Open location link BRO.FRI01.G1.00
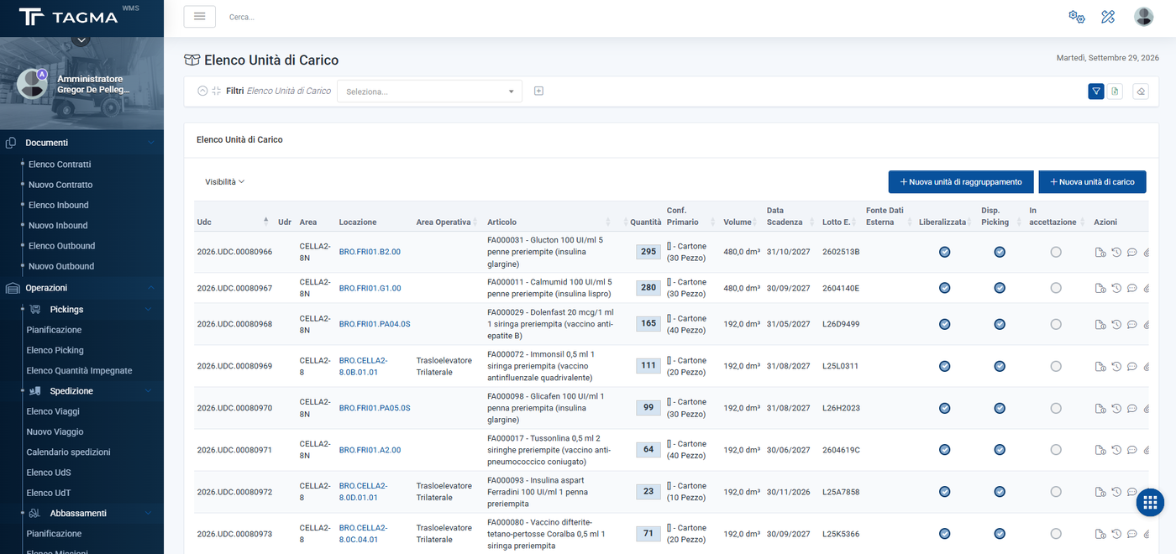 [370, 288]
